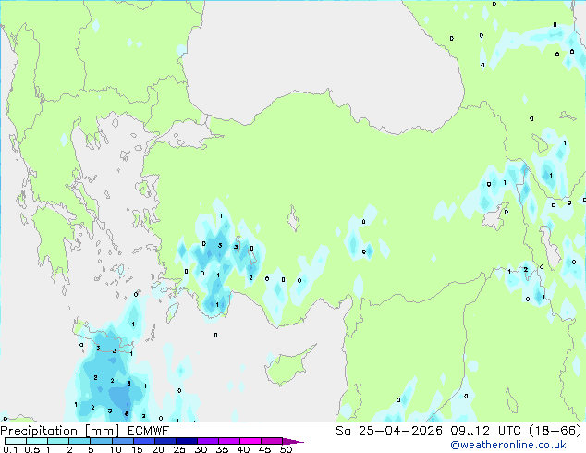
Task: Click the '25' legend scale value
Action: [179, 449]
